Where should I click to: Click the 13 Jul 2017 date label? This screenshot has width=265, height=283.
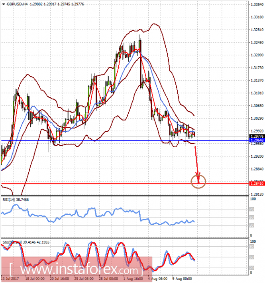tap(10, 279)
